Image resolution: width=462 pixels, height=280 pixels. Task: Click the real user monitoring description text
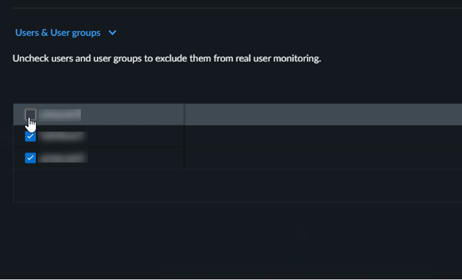pos(166,59)
